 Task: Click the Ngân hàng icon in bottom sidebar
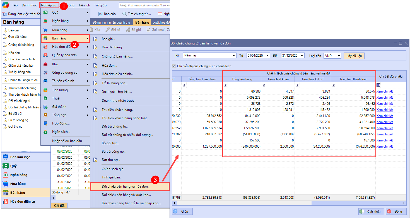(6, 175)
